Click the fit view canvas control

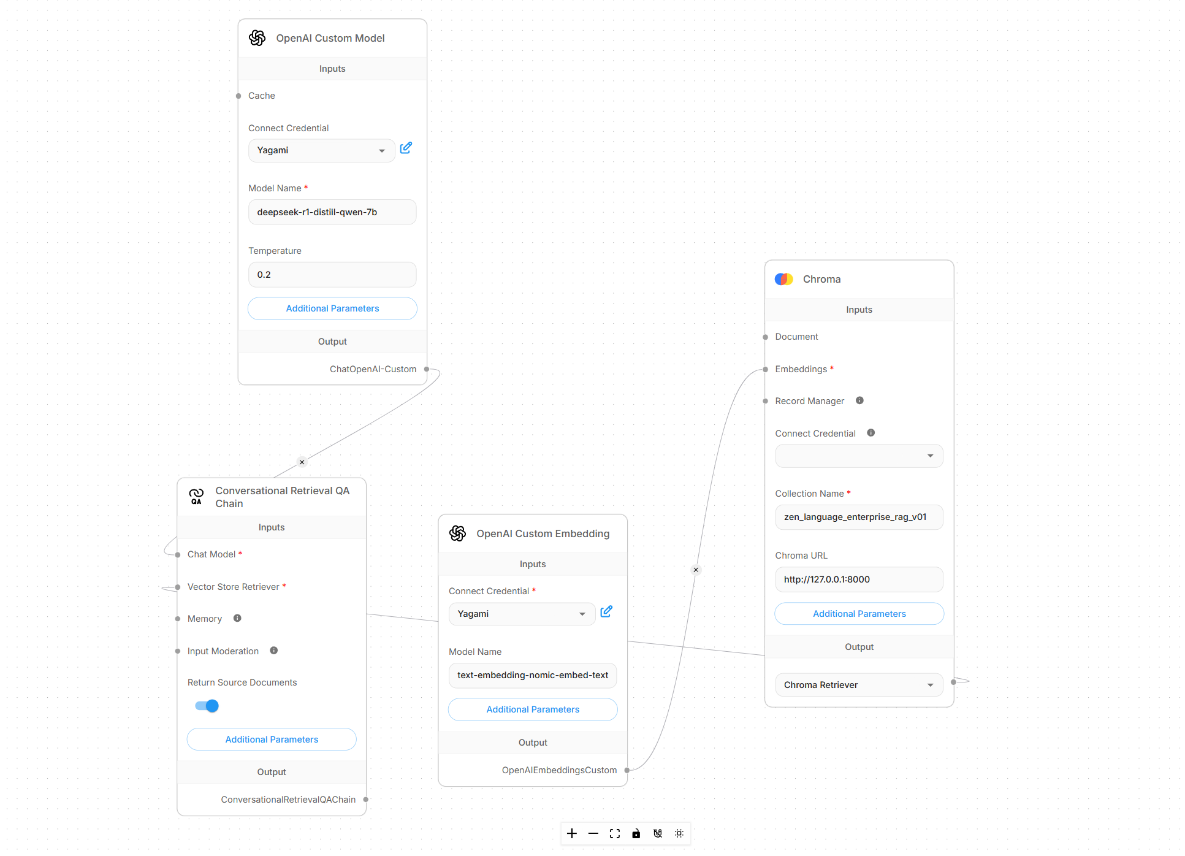click(x=615, y=833)
